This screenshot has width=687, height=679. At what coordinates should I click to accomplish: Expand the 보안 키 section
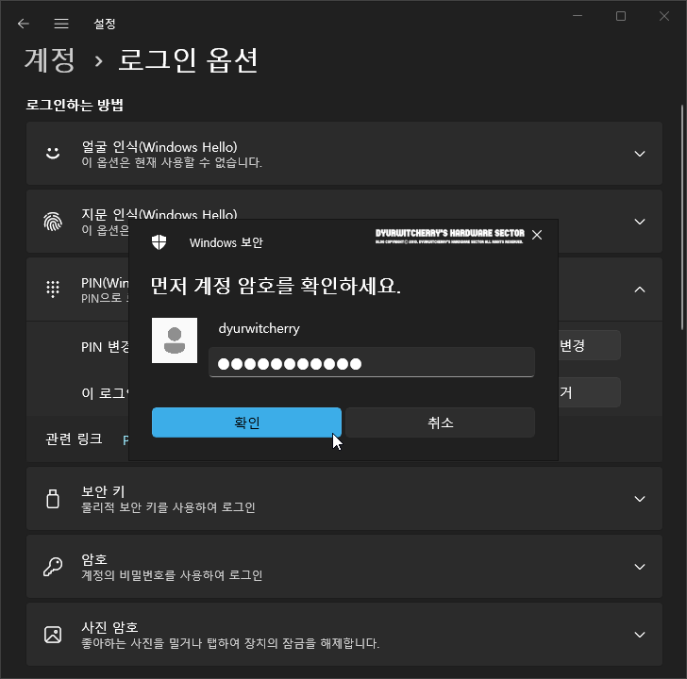click(x=640, y=499)
